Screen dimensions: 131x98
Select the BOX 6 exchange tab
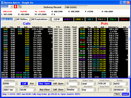pyautogui.click(x=124, y=19)
